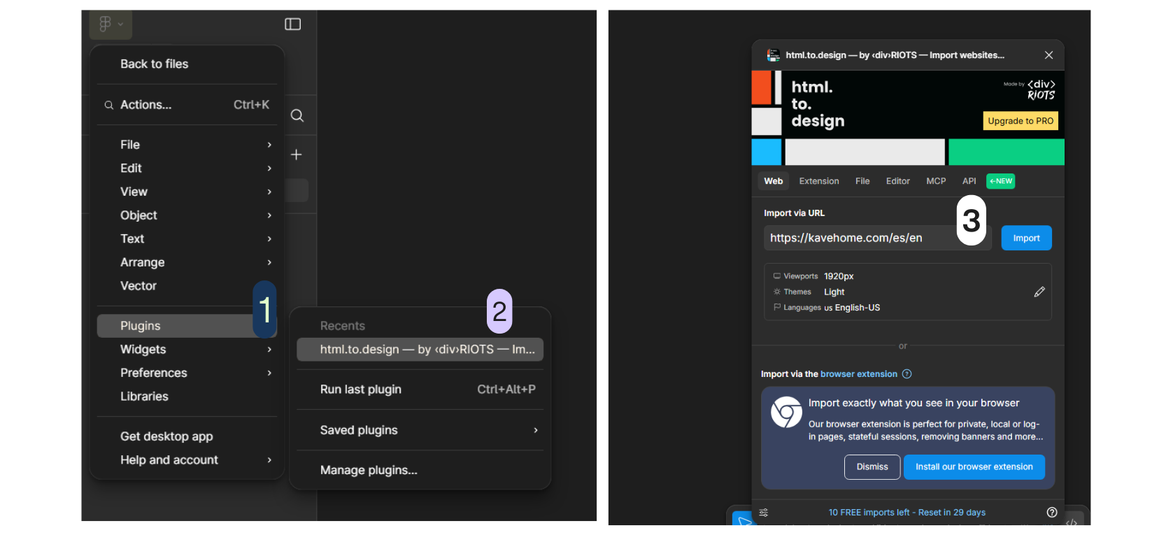Click Install our browser extension
Viewport: 1166px width, 535px height.
974,467
